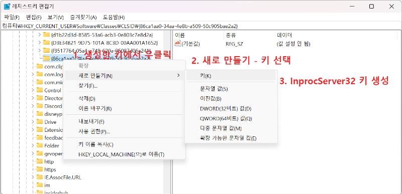Viewport: 402px width, 194px height.
Task: Select QWORD(64비트) 값(Q) option
Action: [x=231, y=119]
